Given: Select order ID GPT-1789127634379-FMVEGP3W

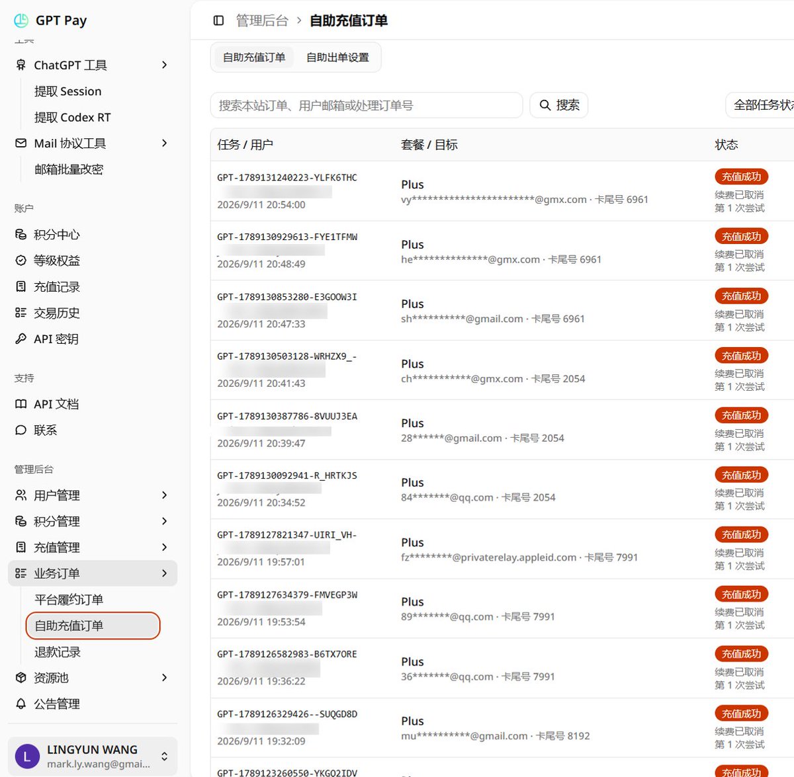Looking at the screenshot, I should click(x=287, y=594).
